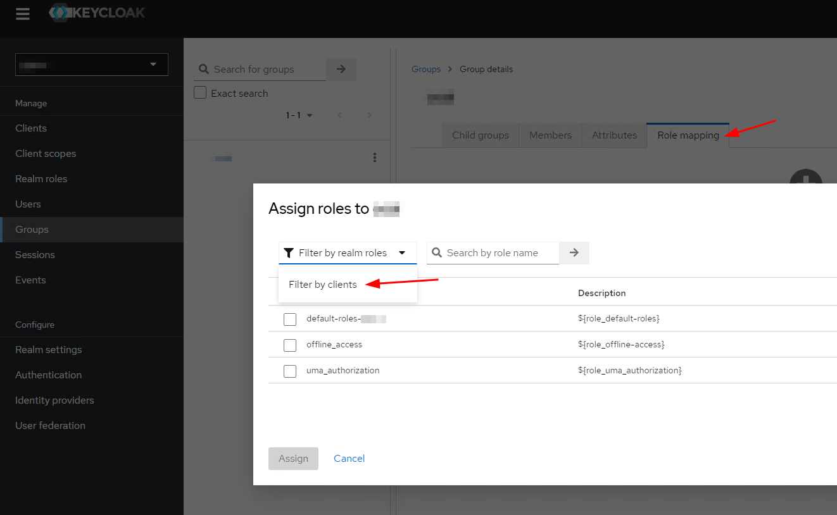Image resolution: width=837 pixels, height=515 pixels.
Task: Go to next page of groups
Action: (370, 115)
